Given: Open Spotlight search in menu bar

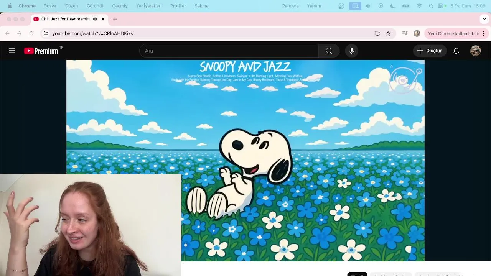Looking at the screenshot, I should [x=431, y=6].
